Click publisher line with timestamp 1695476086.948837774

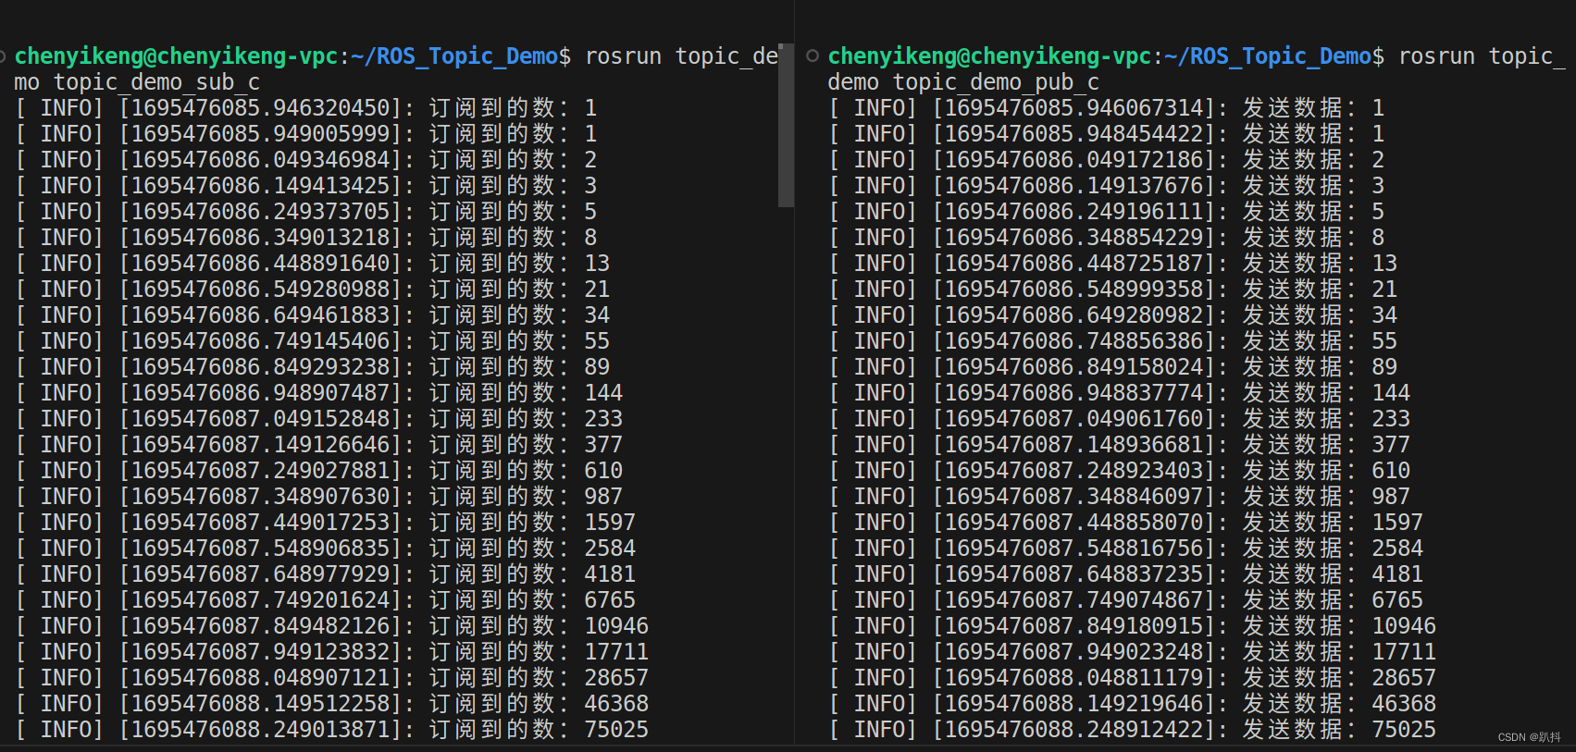click(x=1120, y=393)
